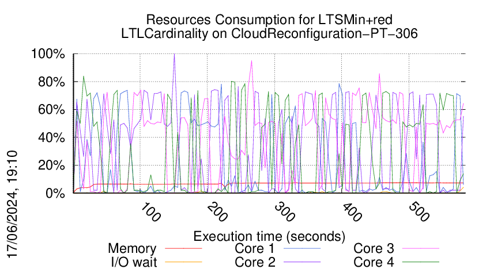Click the 'Execution time (seconds)' axis title
The width and height of the screenshot is (490, 273).
pos(269,237)
